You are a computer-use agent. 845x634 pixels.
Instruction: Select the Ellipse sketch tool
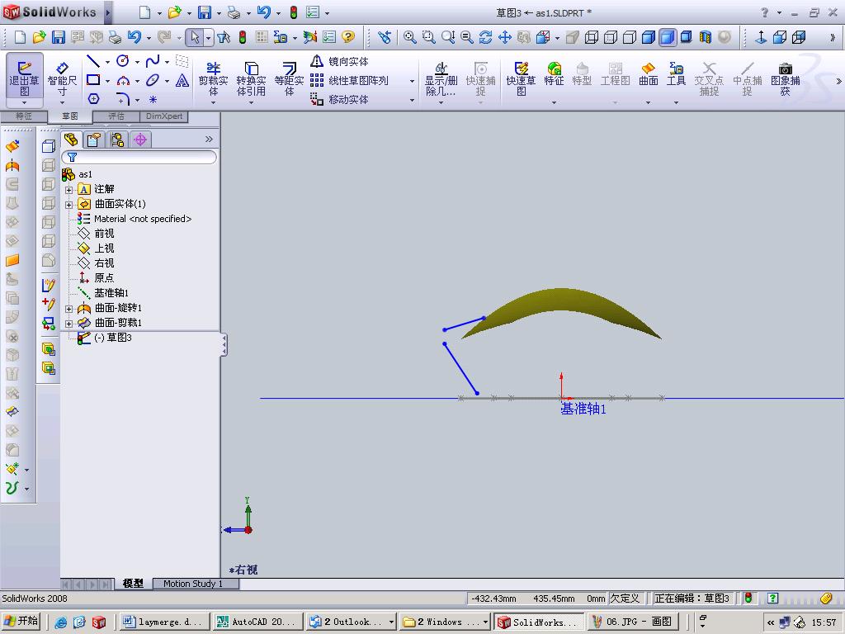coord(153,80)
